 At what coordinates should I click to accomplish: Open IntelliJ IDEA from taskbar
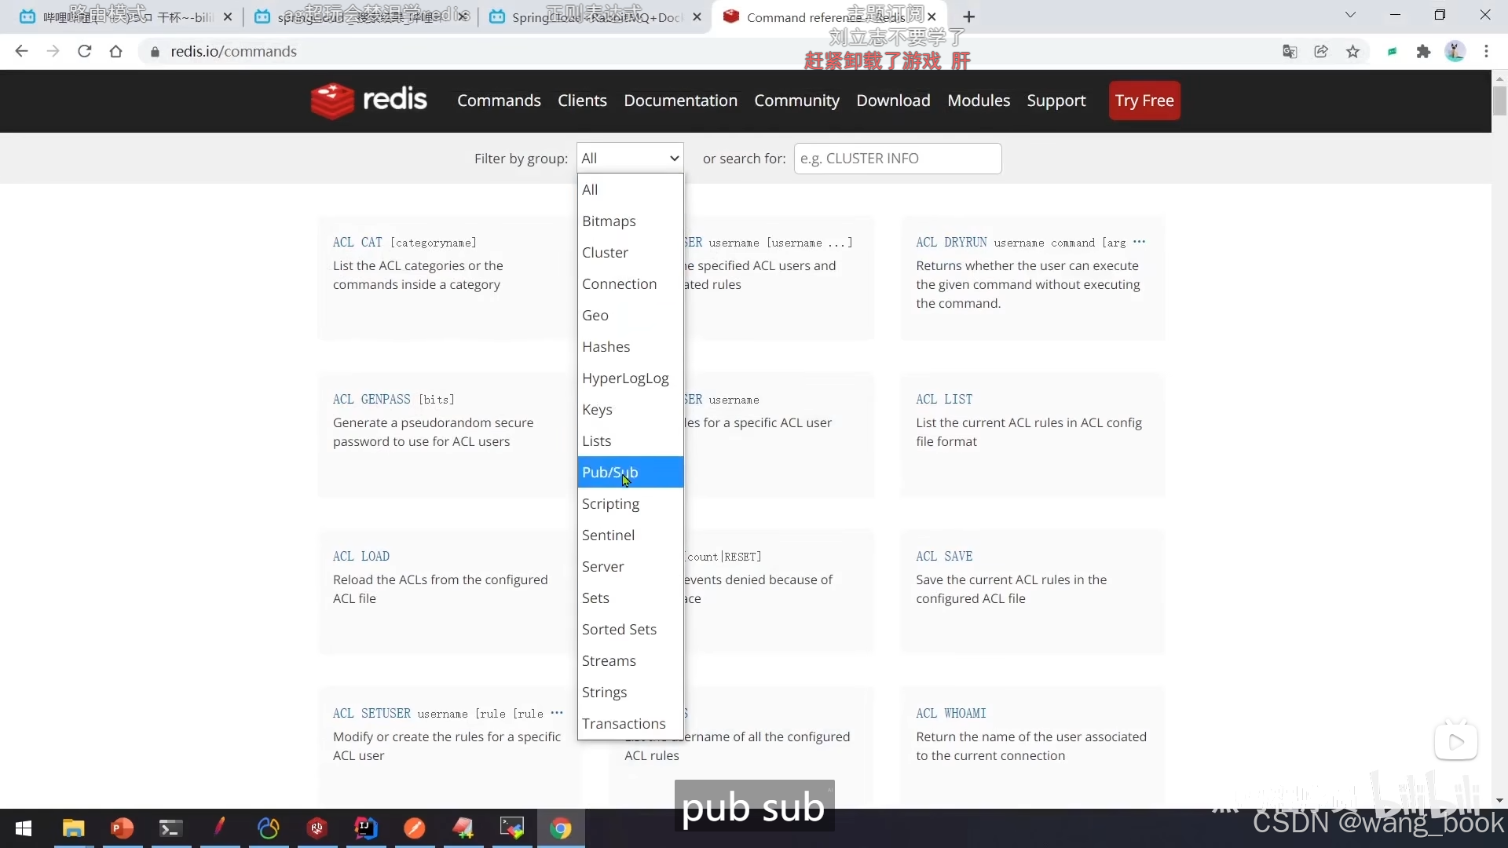pos(366,828)
